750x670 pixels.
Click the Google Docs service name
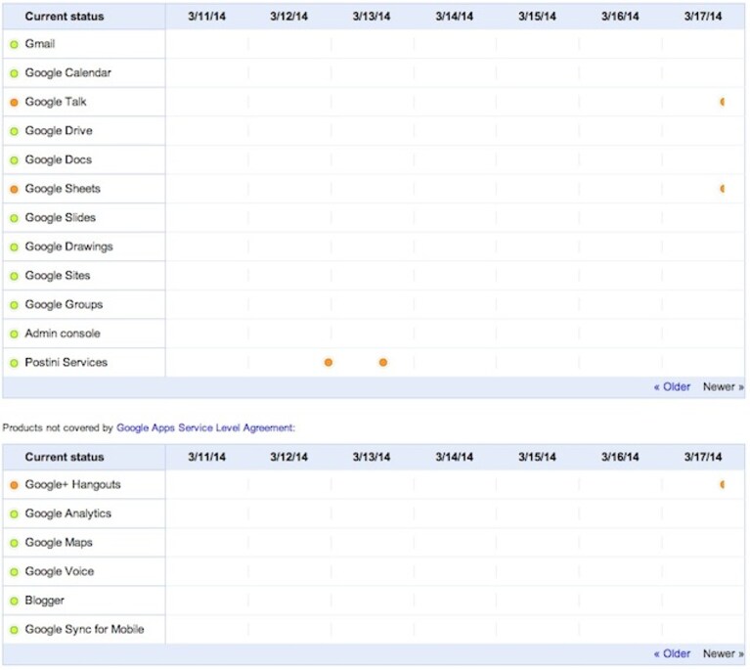(x=59, y=159)
